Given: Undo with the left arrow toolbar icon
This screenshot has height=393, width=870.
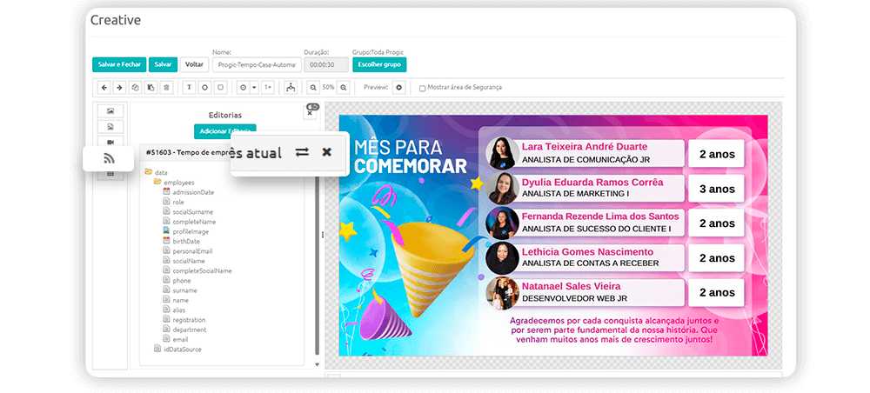Looking at the screenshot, I should (104, 88).
